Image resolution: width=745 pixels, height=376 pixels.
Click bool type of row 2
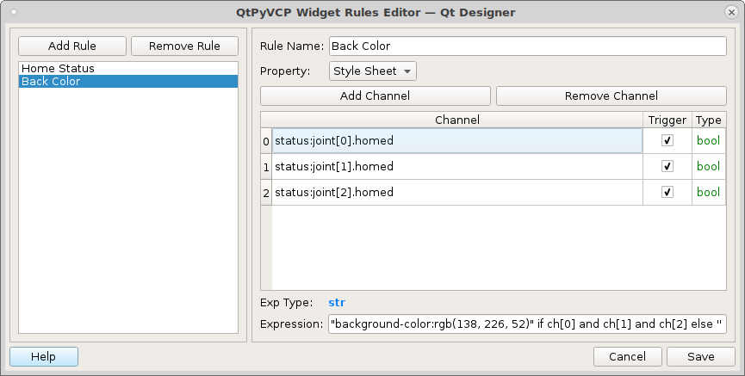[709, 192]
